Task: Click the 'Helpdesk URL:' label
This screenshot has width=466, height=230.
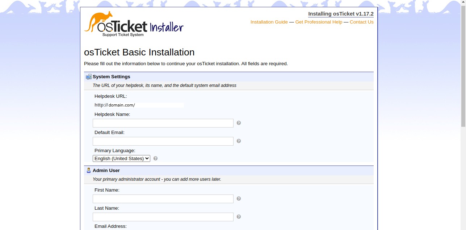Action: point(111,96)
